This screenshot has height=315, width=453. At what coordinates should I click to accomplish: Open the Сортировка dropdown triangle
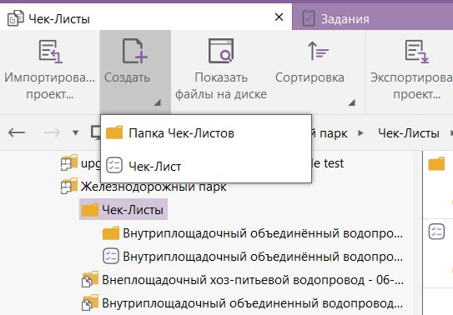tap(351, 102)
